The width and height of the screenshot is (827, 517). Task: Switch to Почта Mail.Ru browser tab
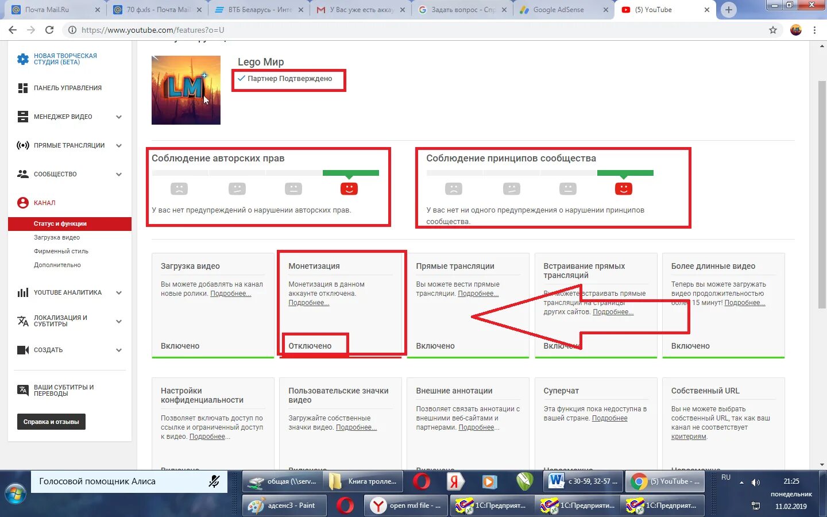55,10
